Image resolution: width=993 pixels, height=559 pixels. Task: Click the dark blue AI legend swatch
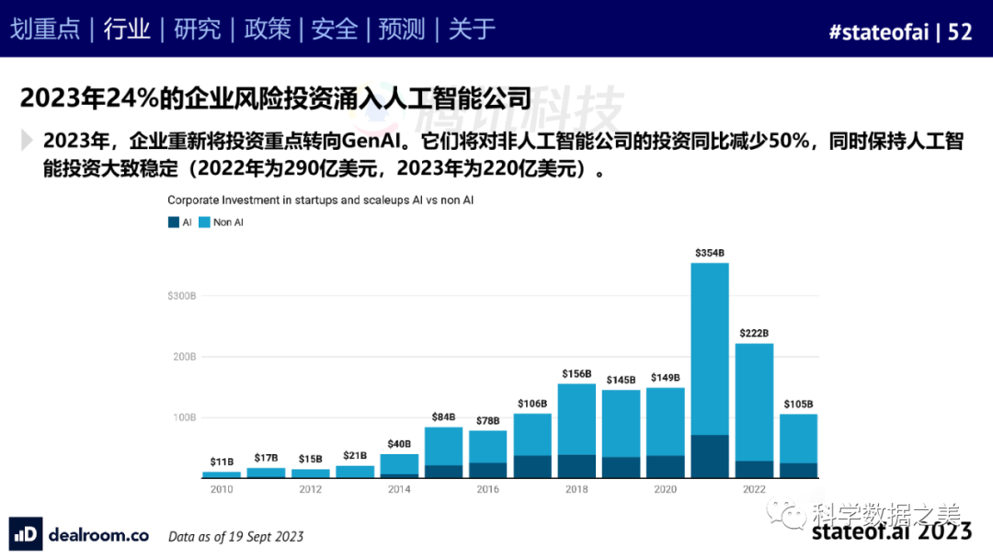tap(173, 222)
